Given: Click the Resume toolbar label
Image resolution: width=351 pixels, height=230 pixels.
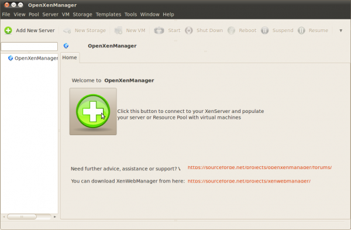Looking at the screenshot, I should [319, 30].
